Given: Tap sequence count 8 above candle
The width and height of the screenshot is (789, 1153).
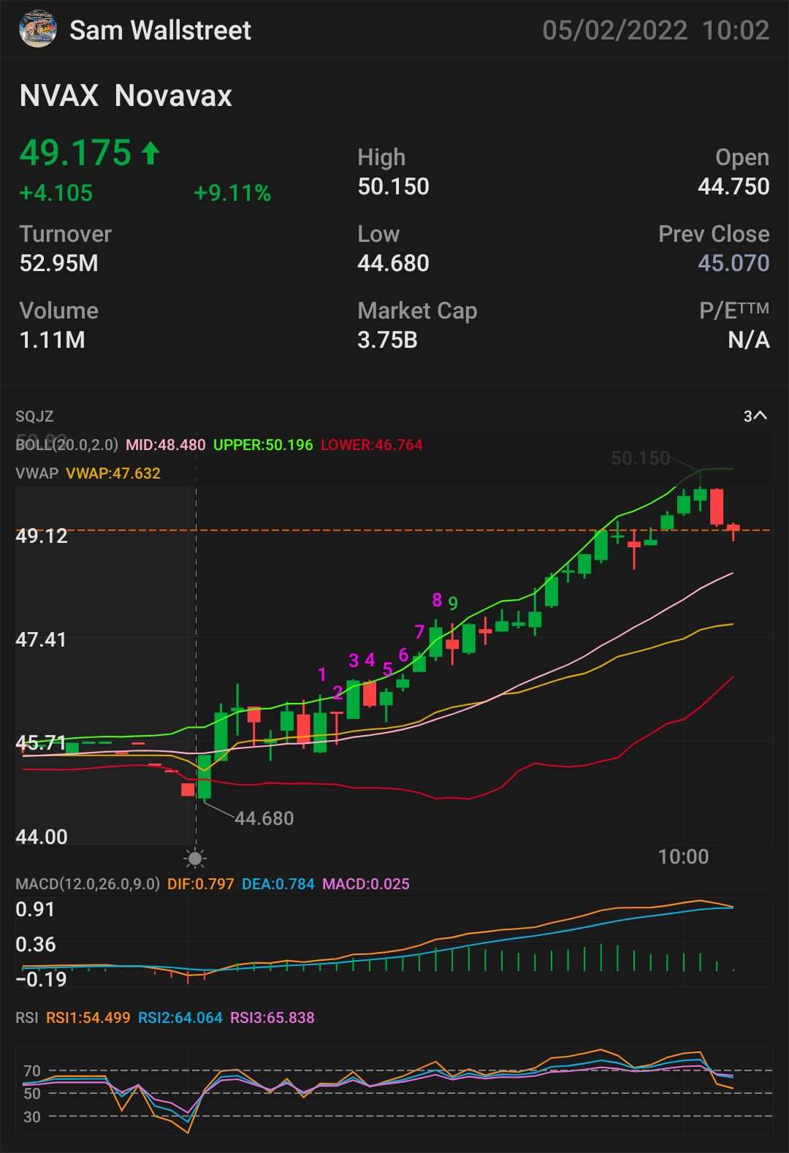Looking at the screenshot, I should coord(437,600).
